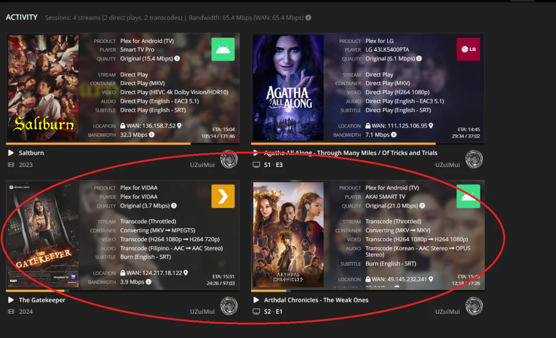
Task: Click the lock icon before WAN: 111.125.106.95
Action: 368,126
